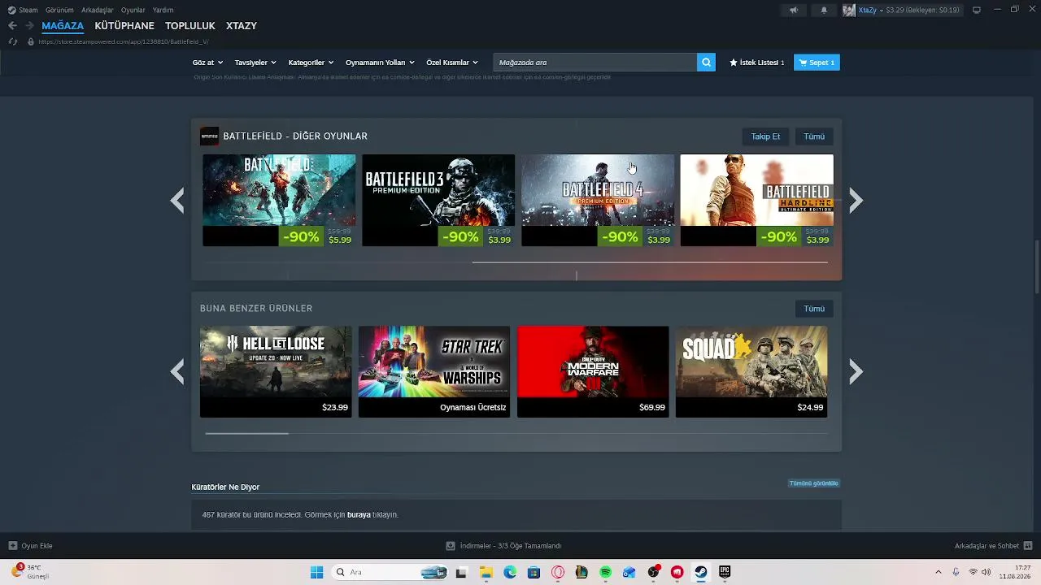Click the Battlefield franchise logo icon

click(x=209, y=136)
